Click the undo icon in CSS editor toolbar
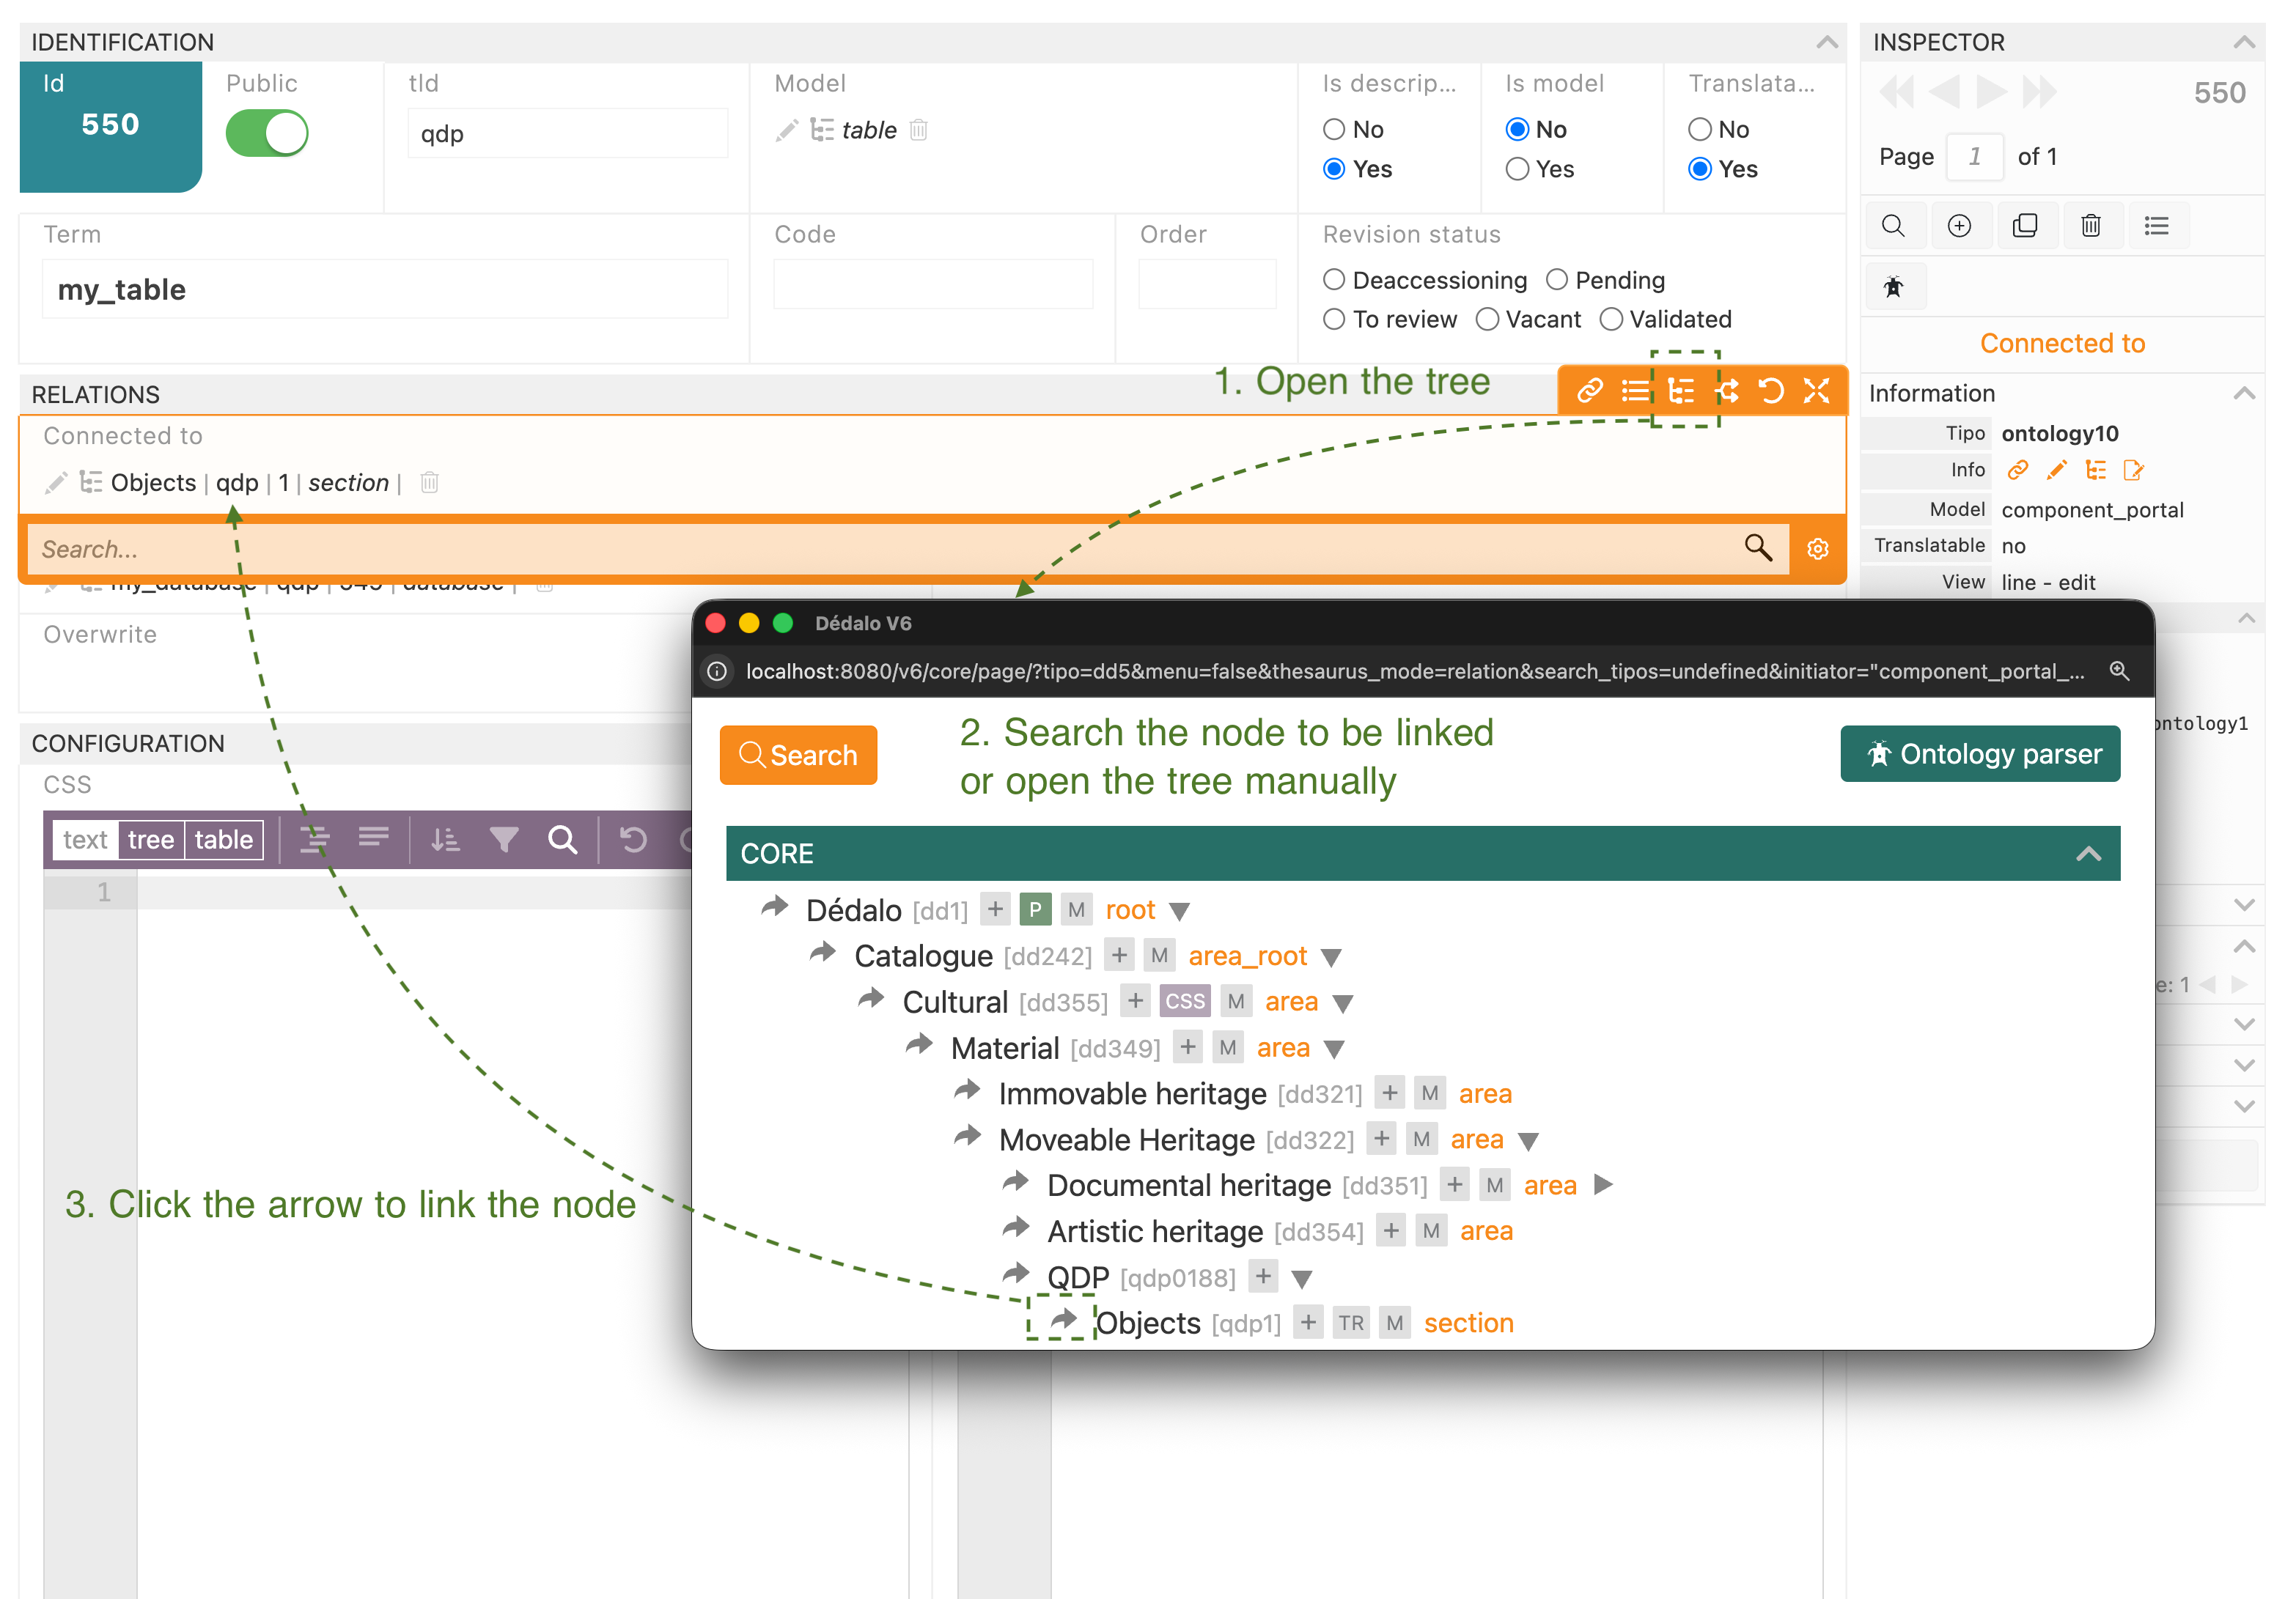The width and height of the screenshot is (2296, 1599). click(x=633, y=840)
